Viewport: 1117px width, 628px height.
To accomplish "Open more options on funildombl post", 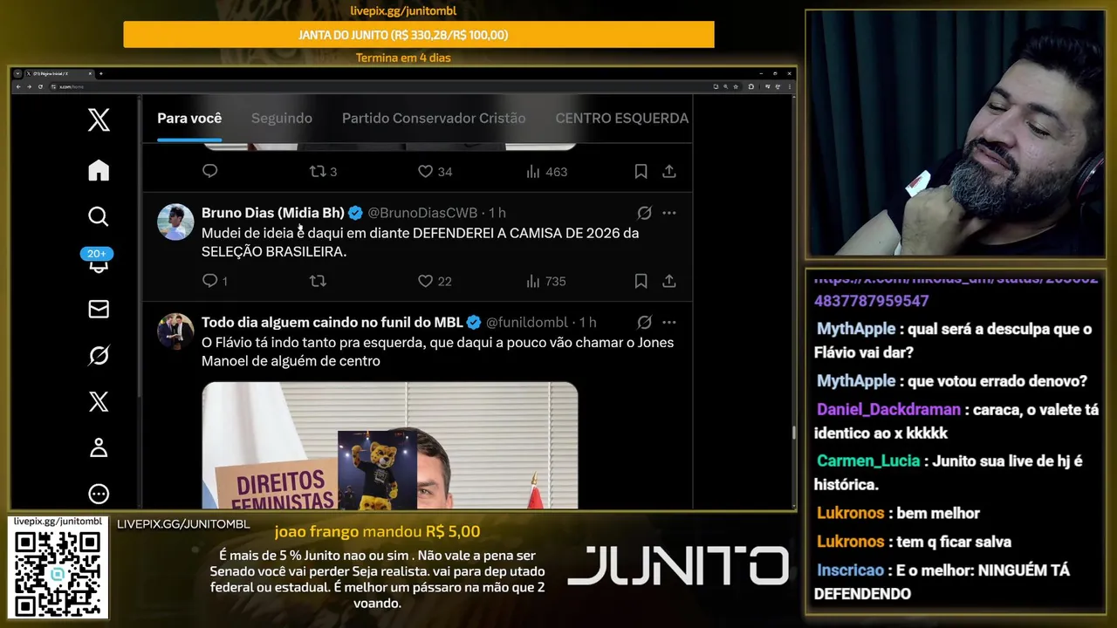I will [669, 323].
